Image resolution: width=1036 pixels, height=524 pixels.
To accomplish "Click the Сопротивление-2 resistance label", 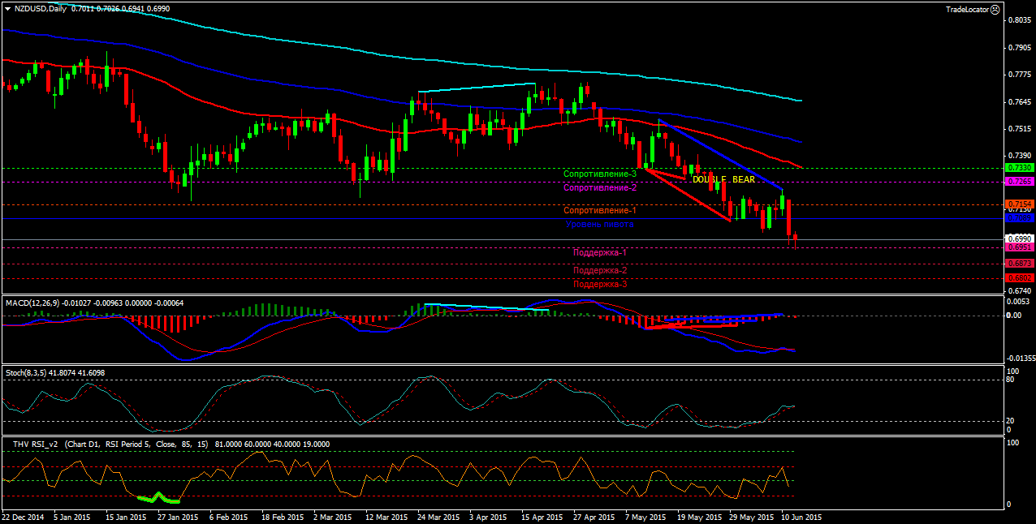I will [x=600, y=188].
